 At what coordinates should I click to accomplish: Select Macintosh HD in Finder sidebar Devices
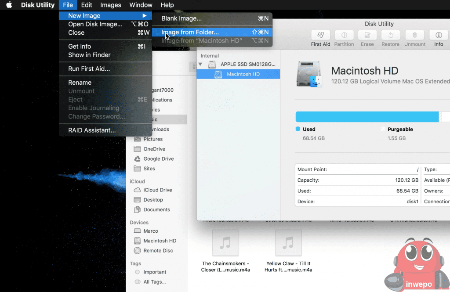coord(156,241)
